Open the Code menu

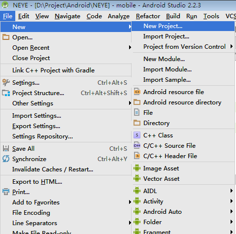point(94,16)
